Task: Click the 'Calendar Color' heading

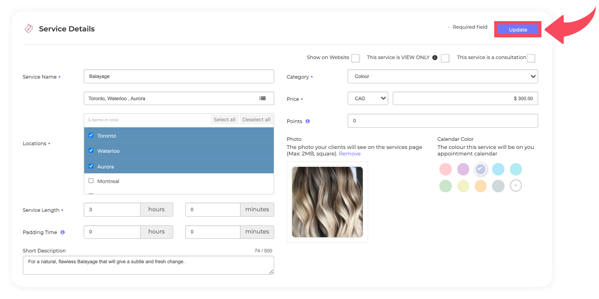Action: (x=456, y=139)
